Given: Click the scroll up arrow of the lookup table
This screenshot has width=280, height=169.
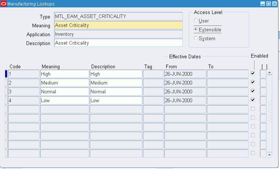Looking at the screenshot, I should tap(269, 72).
